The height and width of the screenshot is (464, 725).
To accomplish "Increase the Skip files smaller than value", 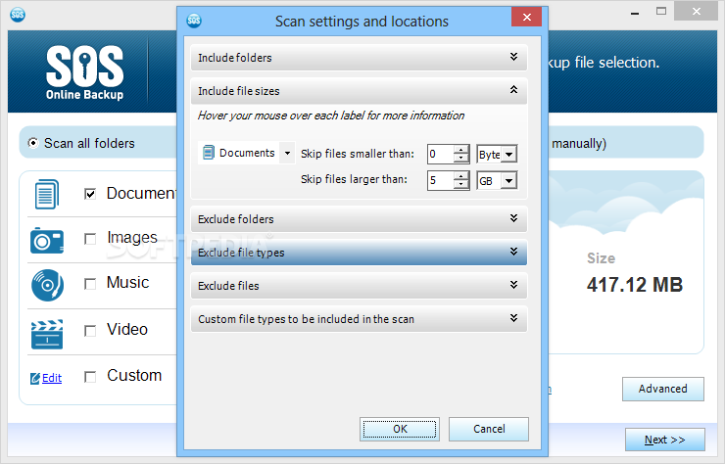I will [x=461, y=150].
